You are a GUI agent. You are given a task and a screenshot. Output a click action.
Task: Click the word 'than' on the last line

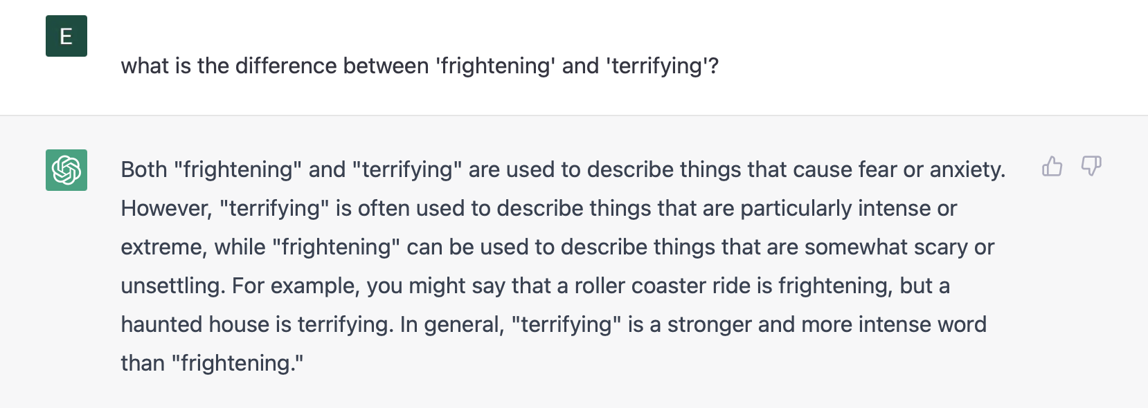click(x=143, y=363)
